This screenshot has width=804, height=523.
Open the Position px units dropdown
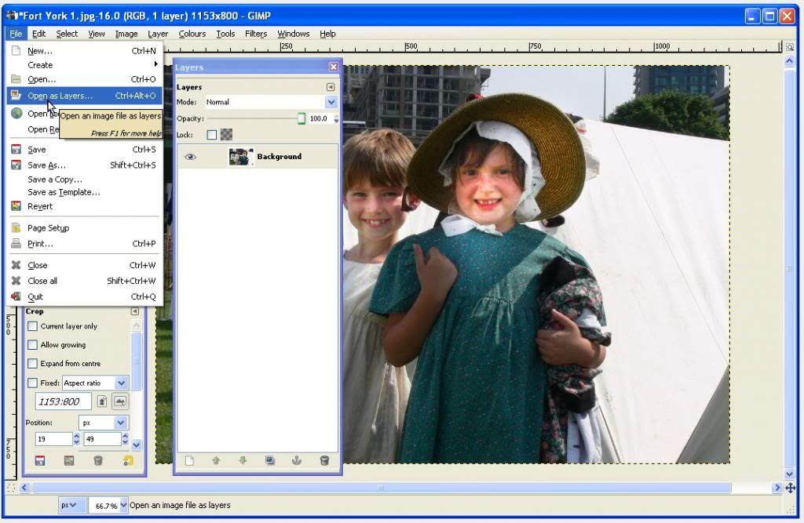103,423
